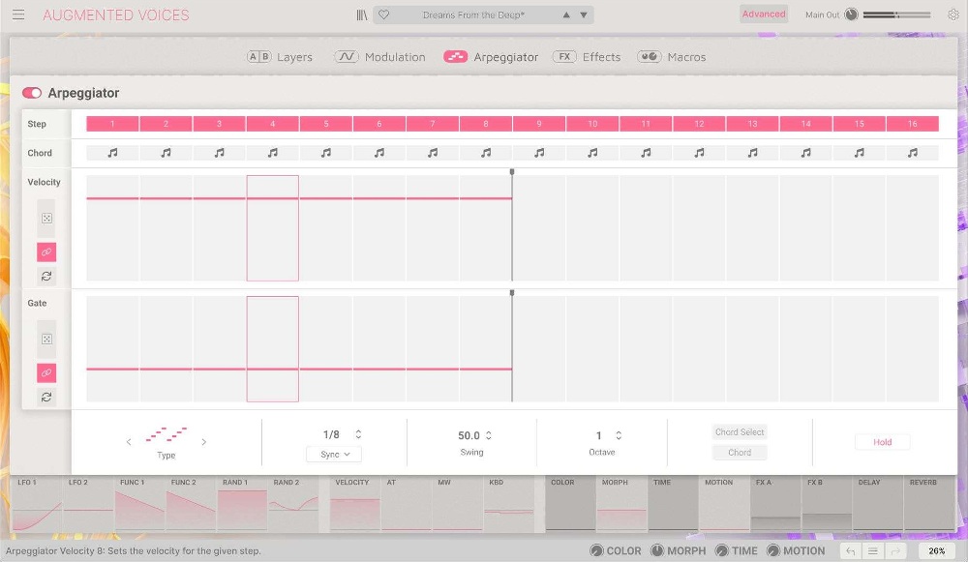Open the hamburger menu top left
968x562 pixels.
(x=17, y=13)
